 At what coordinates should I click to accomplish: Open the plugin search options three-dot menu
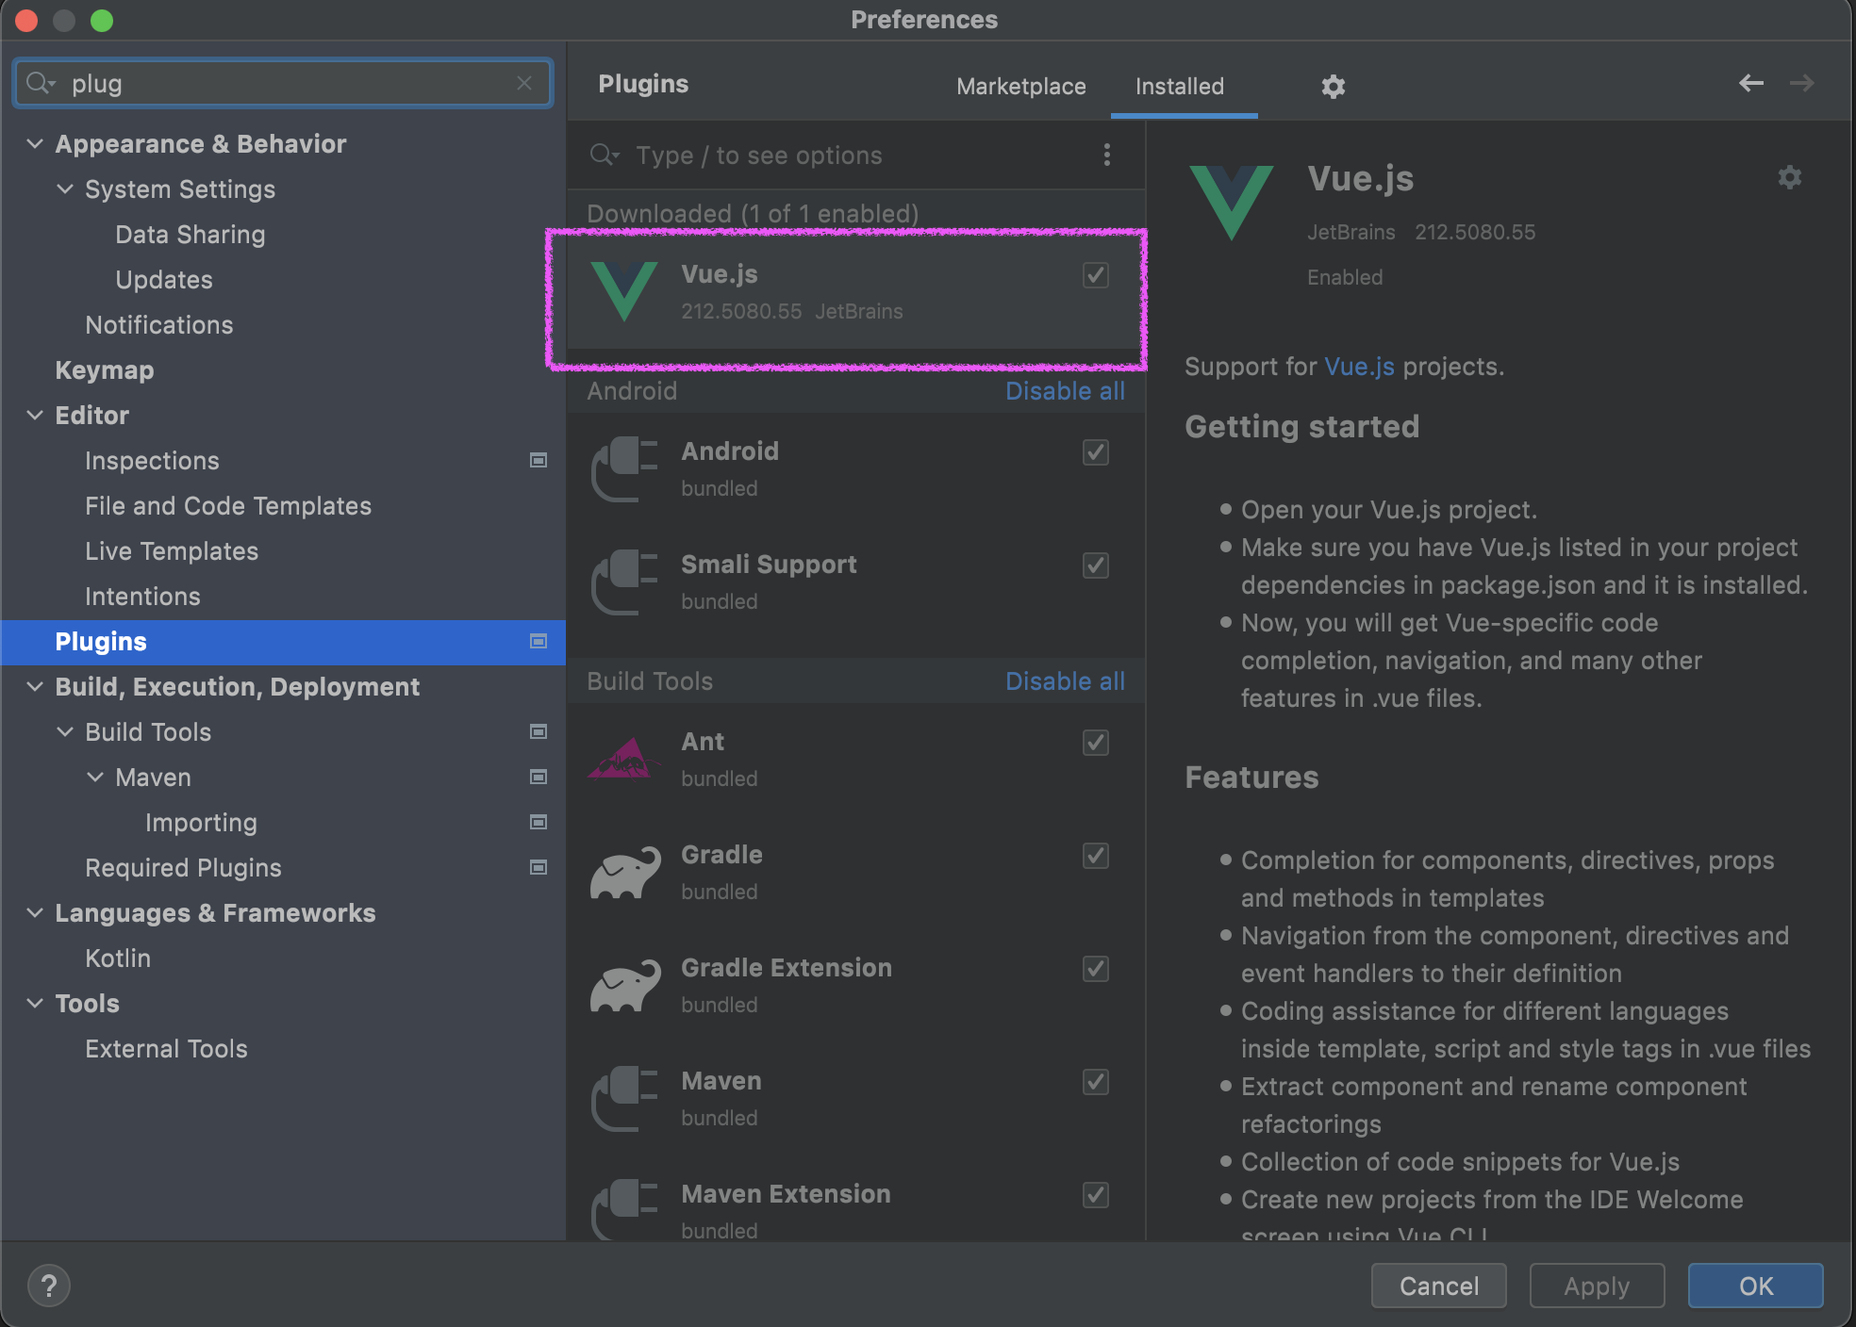click(x=1106, y=155)
